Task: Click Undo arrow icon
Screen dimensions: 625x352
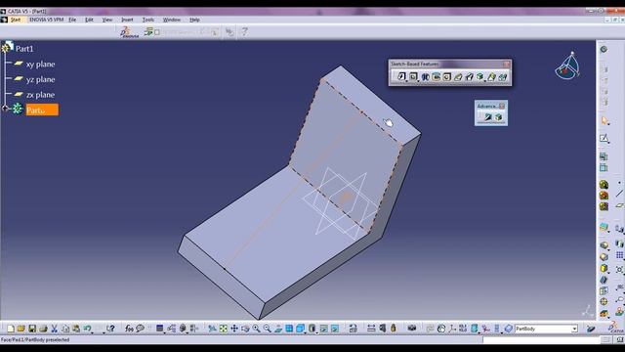Action: (87, 329)
